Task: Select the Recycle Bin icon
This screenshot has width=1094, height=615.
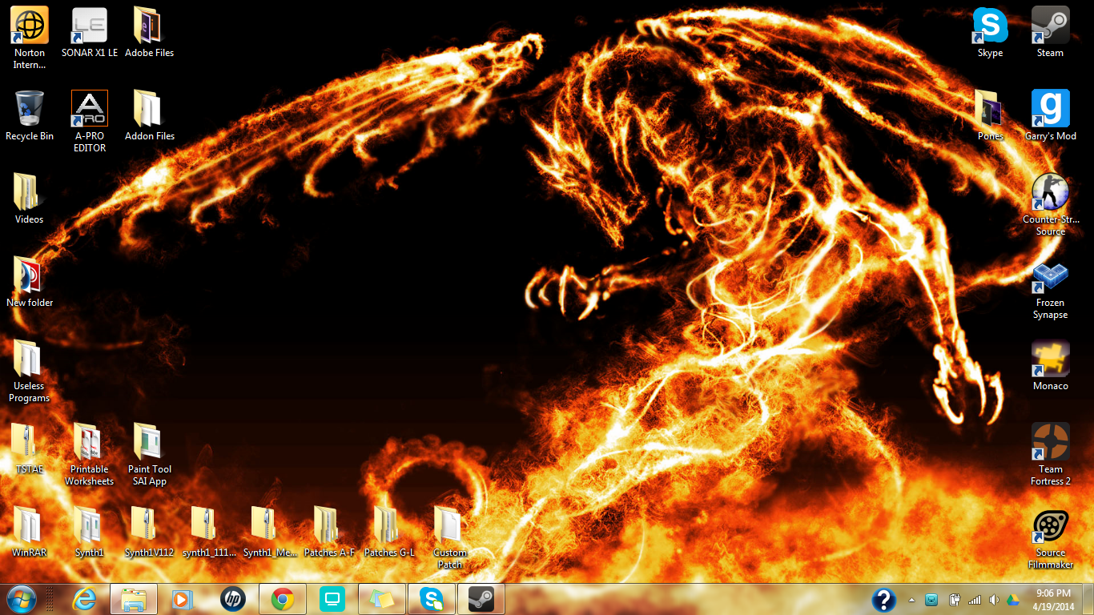Action: pos(30,110)
